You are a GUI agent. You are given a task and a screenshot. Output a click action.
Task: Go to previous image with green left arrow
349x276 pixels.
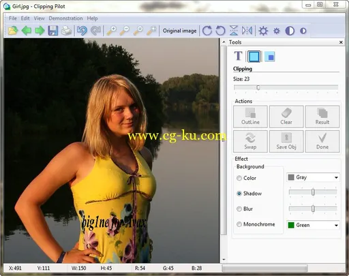27,31
